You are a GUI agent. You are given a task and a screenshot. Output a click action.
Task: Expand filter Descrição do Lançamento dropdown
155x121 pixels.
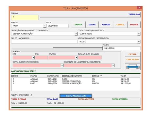pyautogui.click(x=113, y=65)
